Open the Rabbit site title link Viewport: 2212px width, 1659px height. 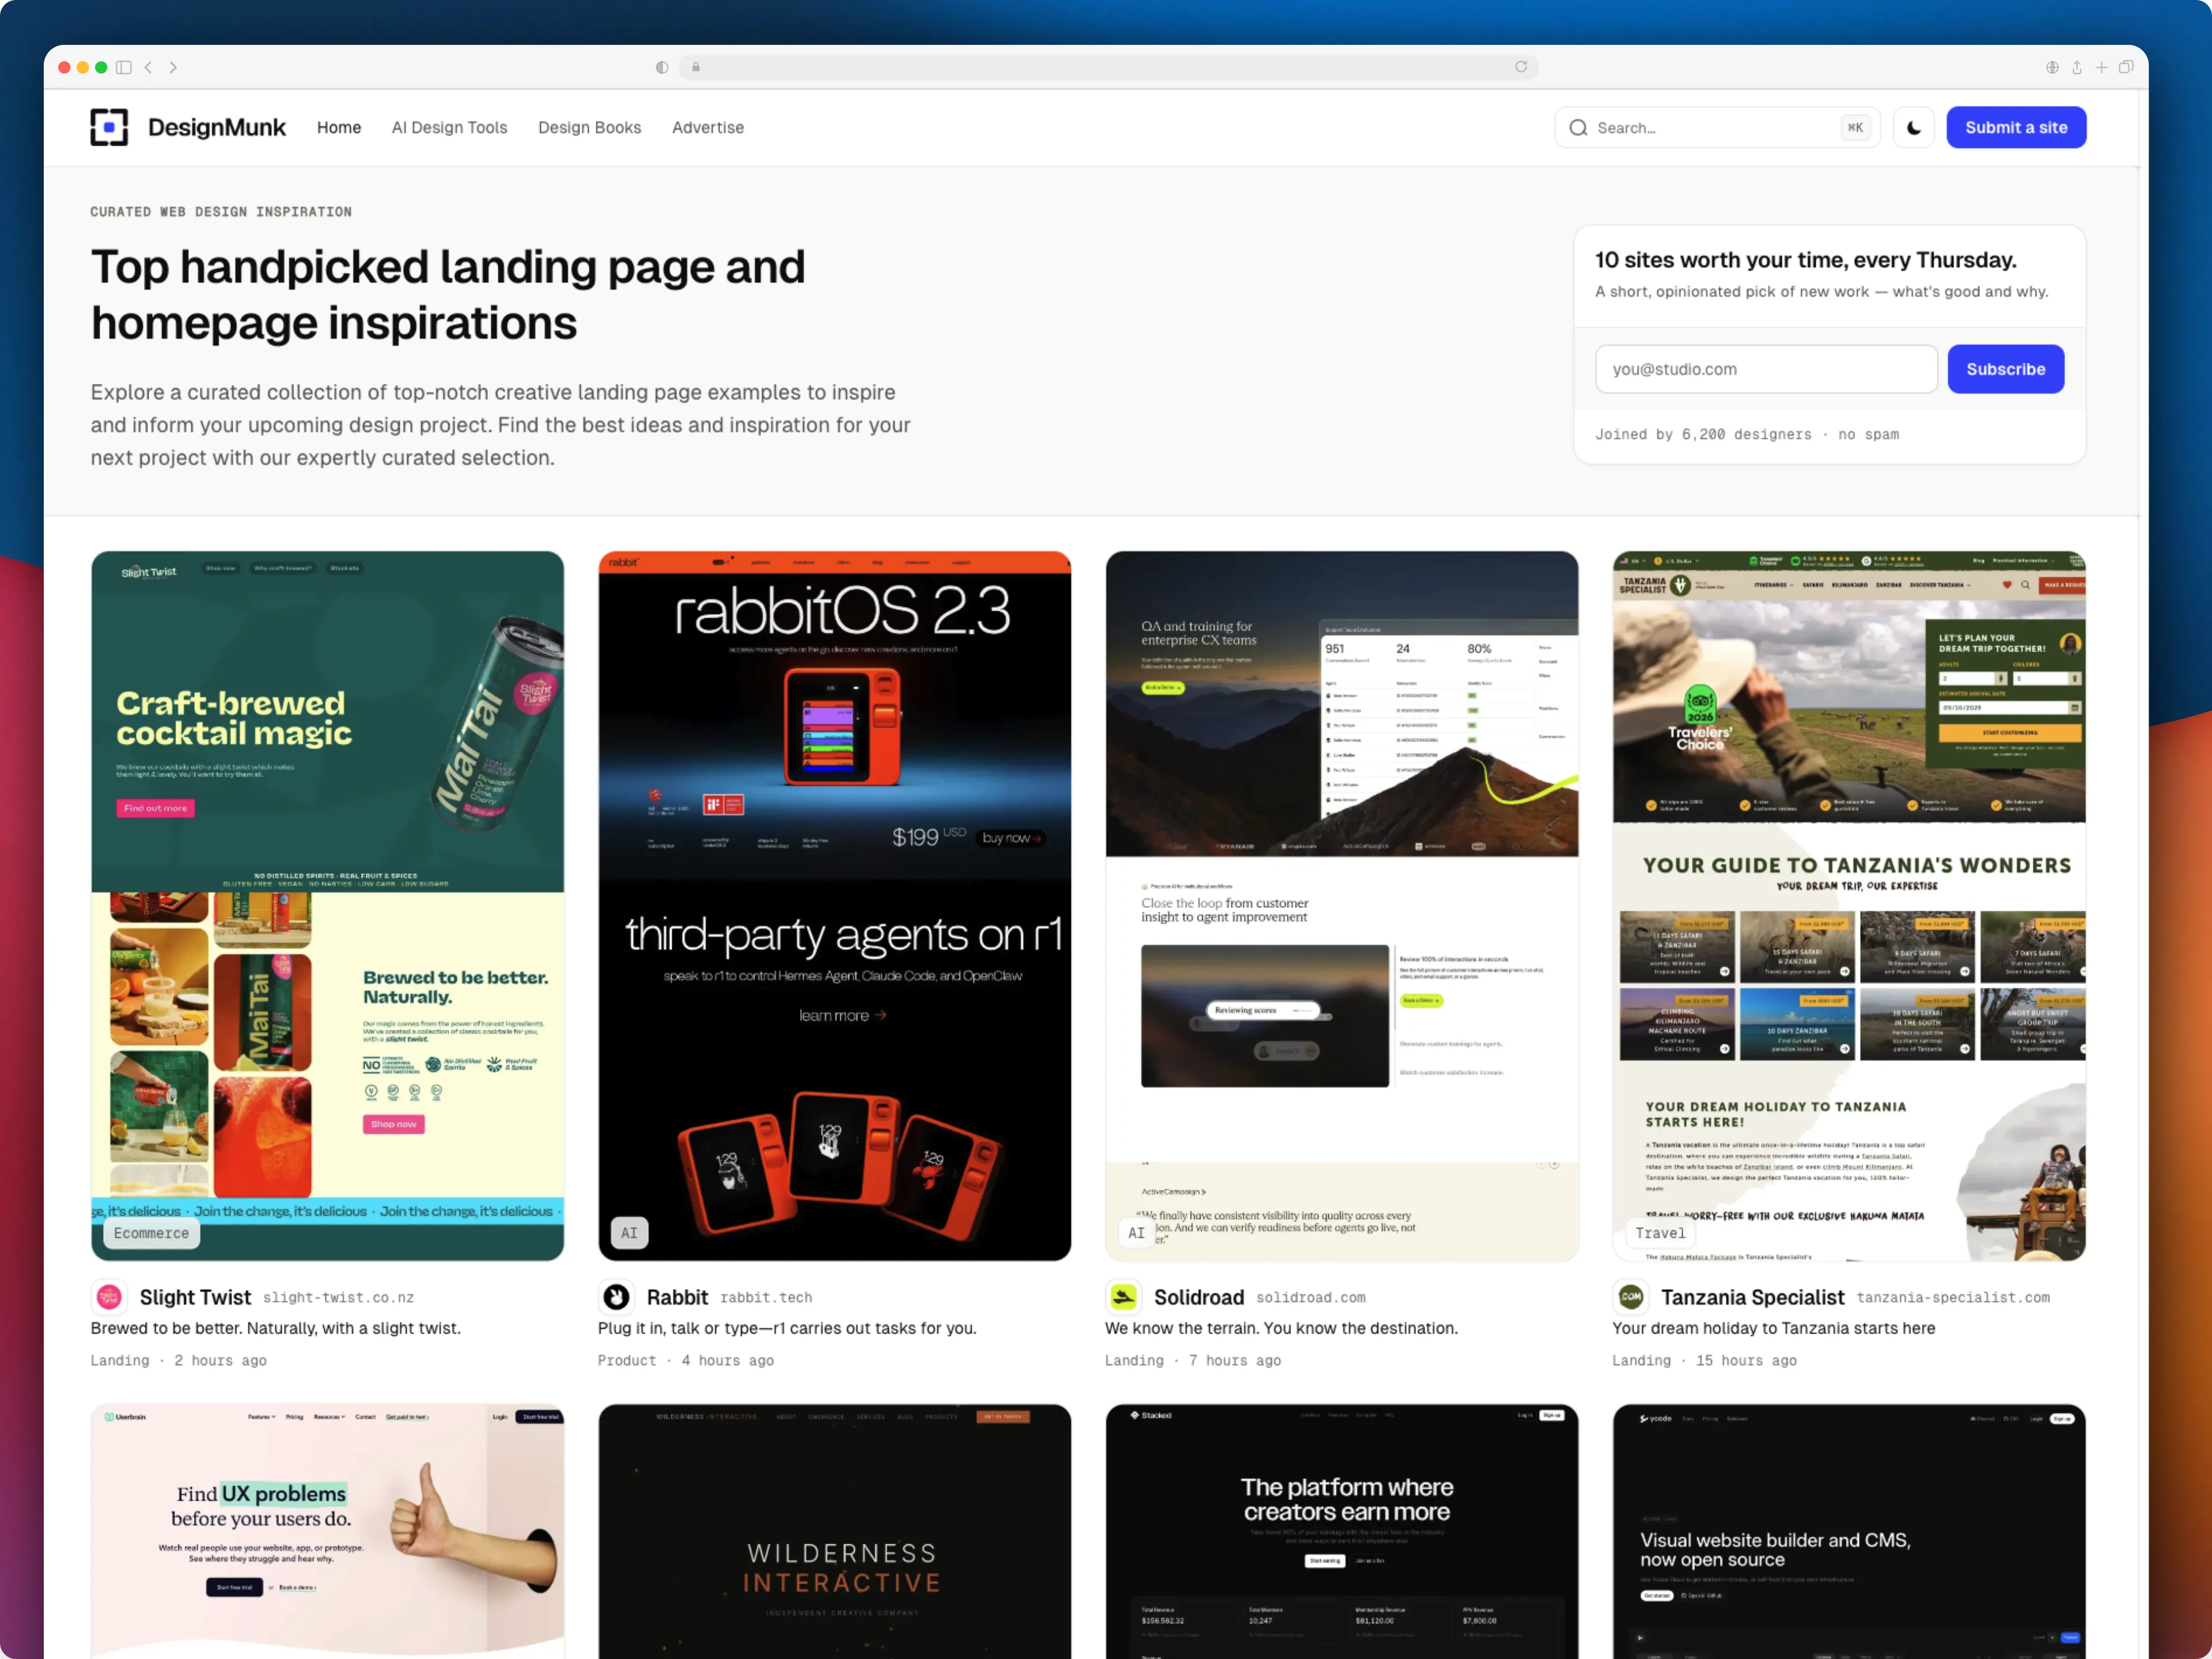(x=677, y=1297)
